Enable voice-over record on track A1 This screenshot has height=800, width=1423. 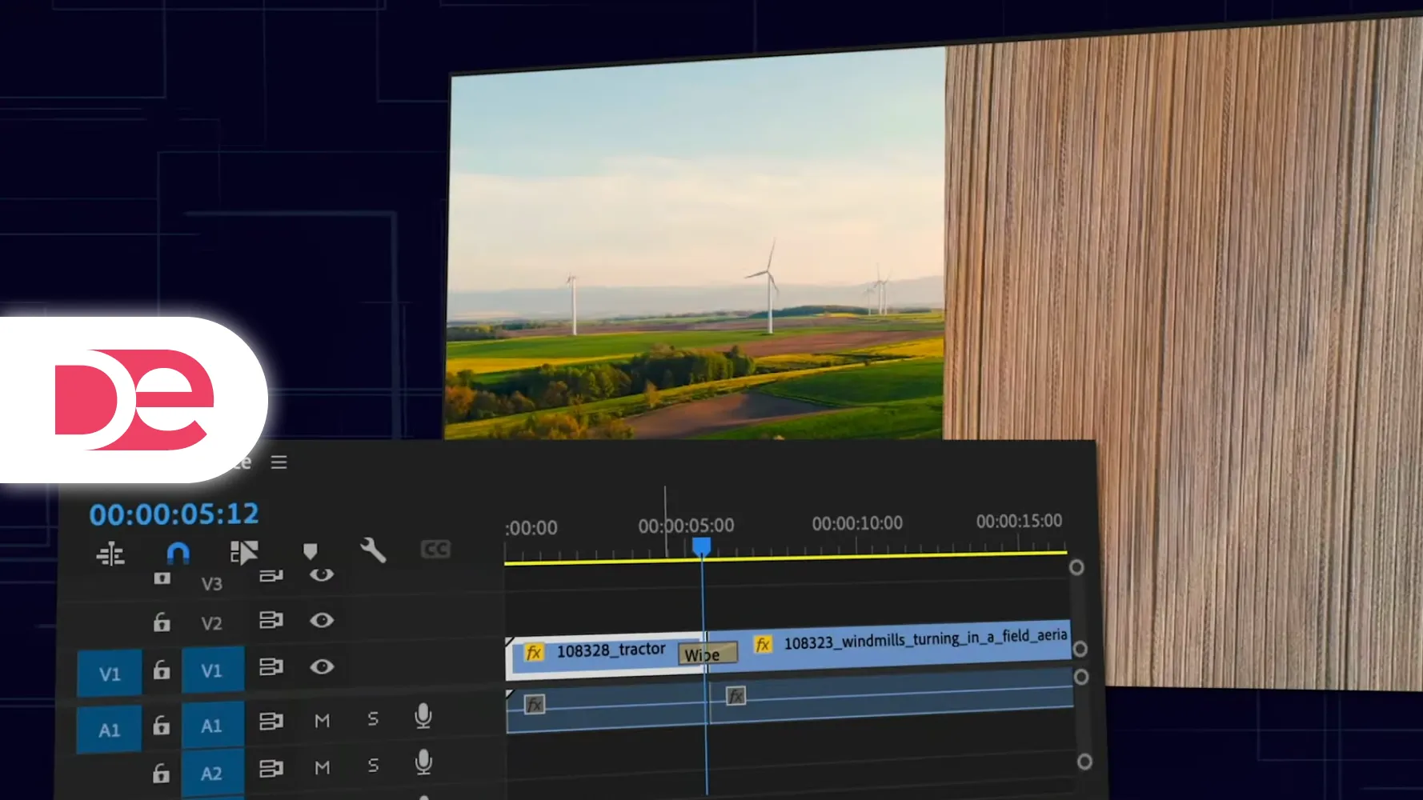[423, 716]
